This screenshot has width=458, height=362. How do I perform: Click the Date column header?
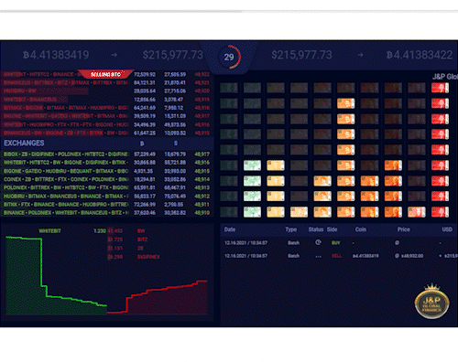(x=230, y=229)
